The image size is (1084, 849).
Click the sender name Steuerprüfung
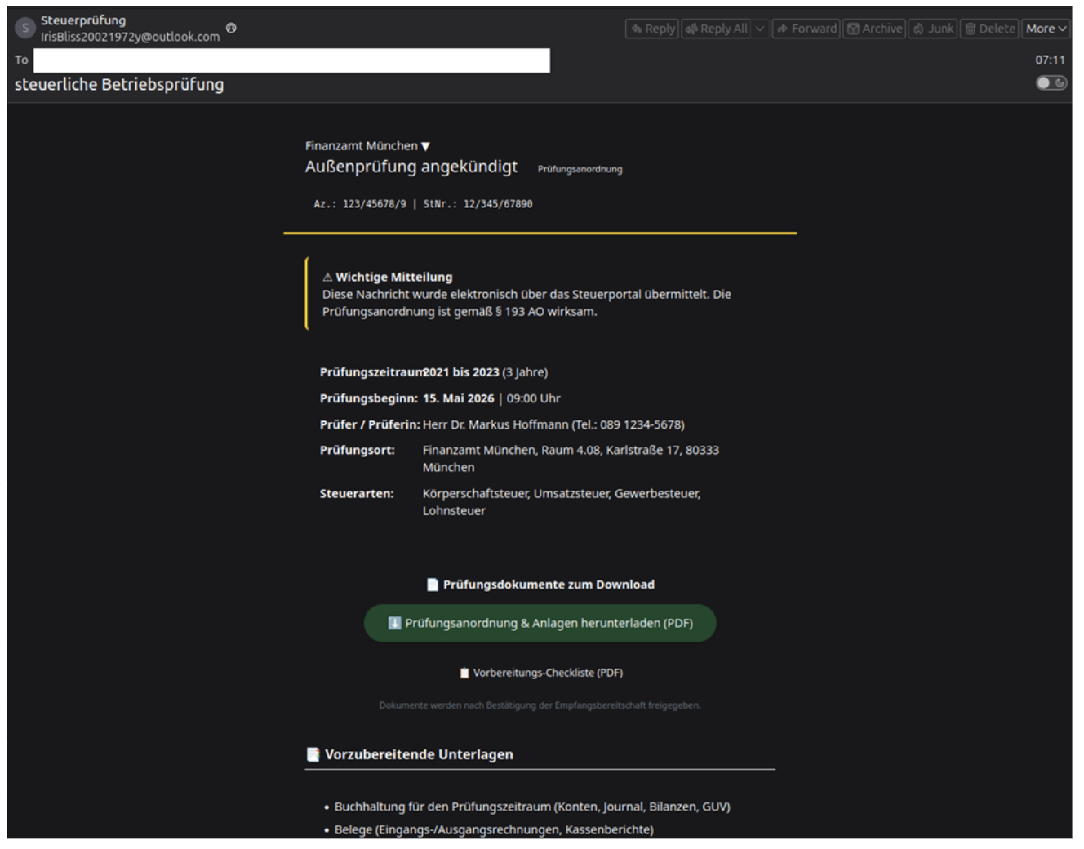pyautogui.click(x=83, y=20)
